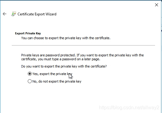Go back using the left arrow
The width and height of the screenshot is (162, 113).
coord(5,14)
